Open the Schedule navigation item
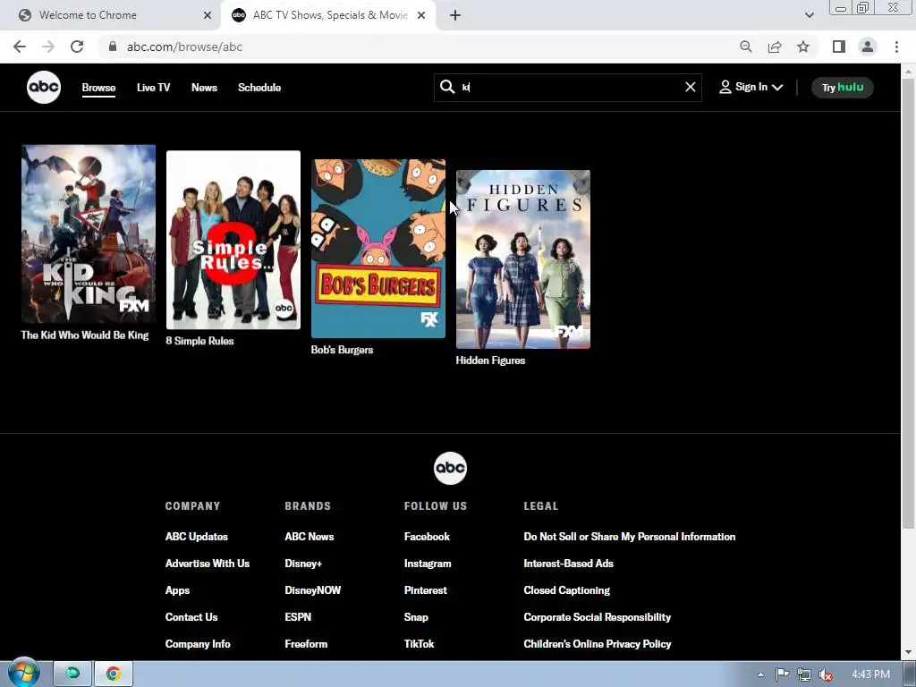This screenshot has height=687, width=916. click(x=259, y=88)
